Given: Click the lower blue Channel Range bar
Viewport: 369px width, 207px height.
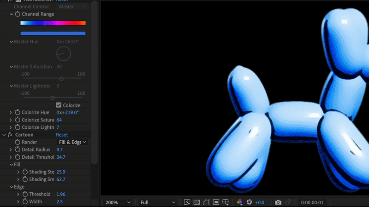Looking at the screenshot, I should pos(53,33).
